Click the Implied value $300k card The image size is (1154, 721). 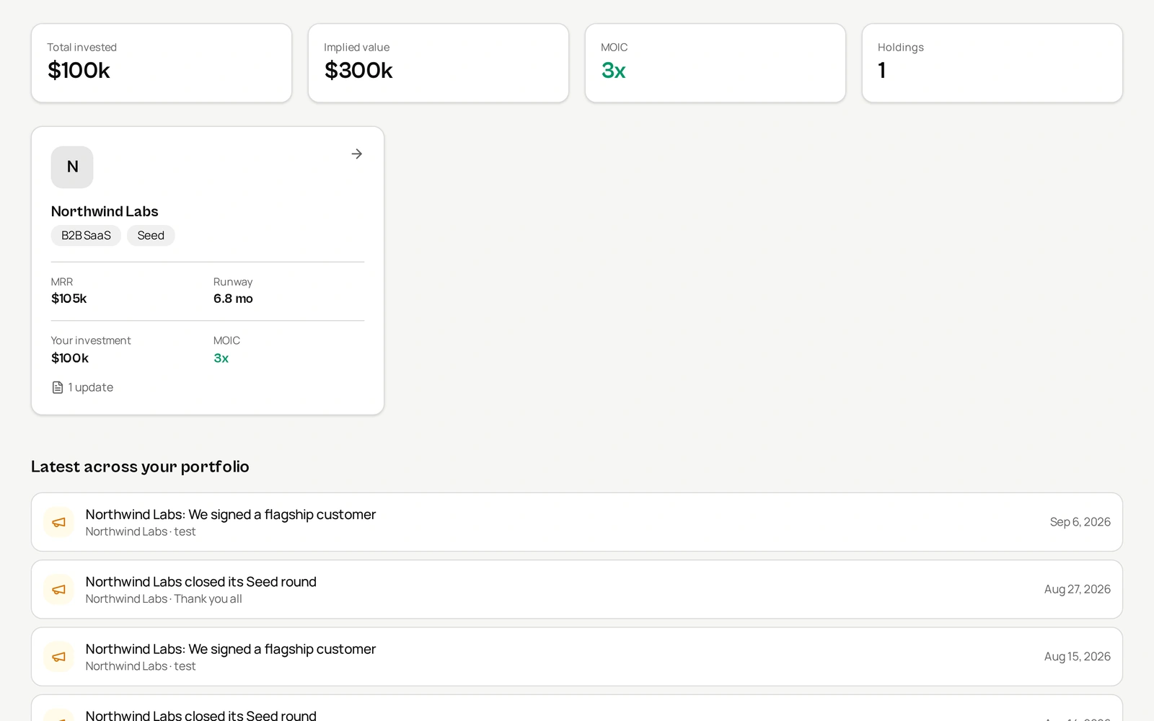click(x=439, y=63)
